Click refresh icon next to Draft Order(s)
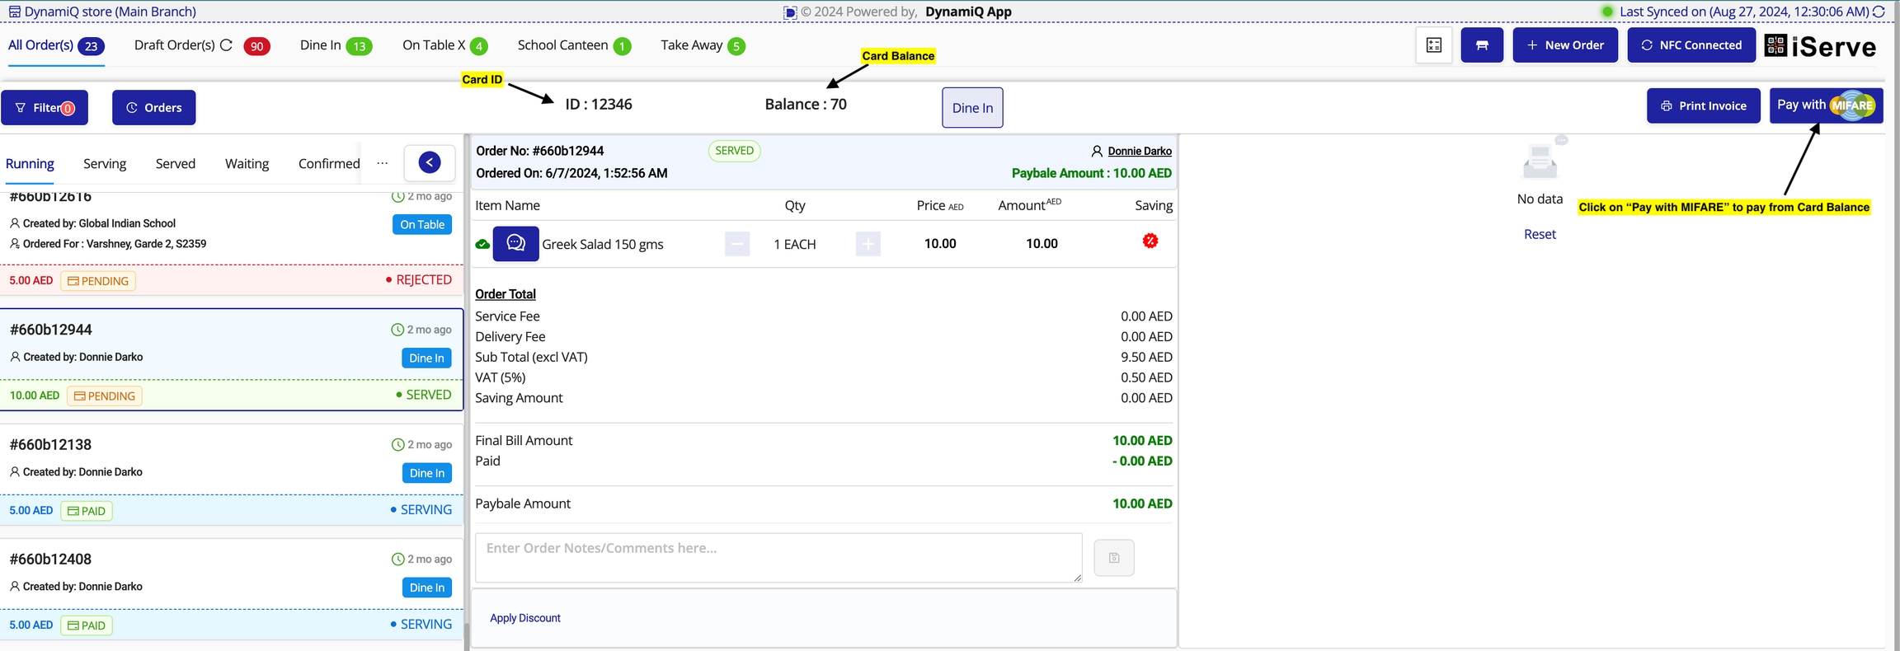 pos(227,45)
